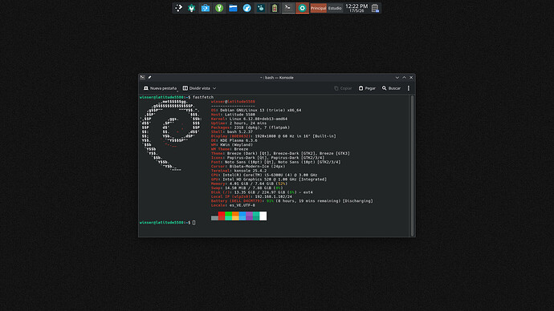Toggle the pin window icon in titlebar
The image size is (554, 311).
149,78
